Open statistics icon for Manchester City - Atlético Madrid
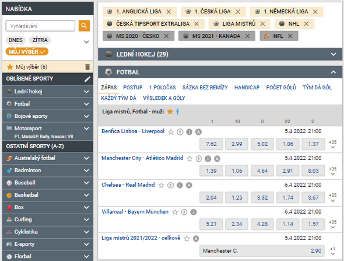Viewport: 344px width, 261px height. click(x=199, y=159)
